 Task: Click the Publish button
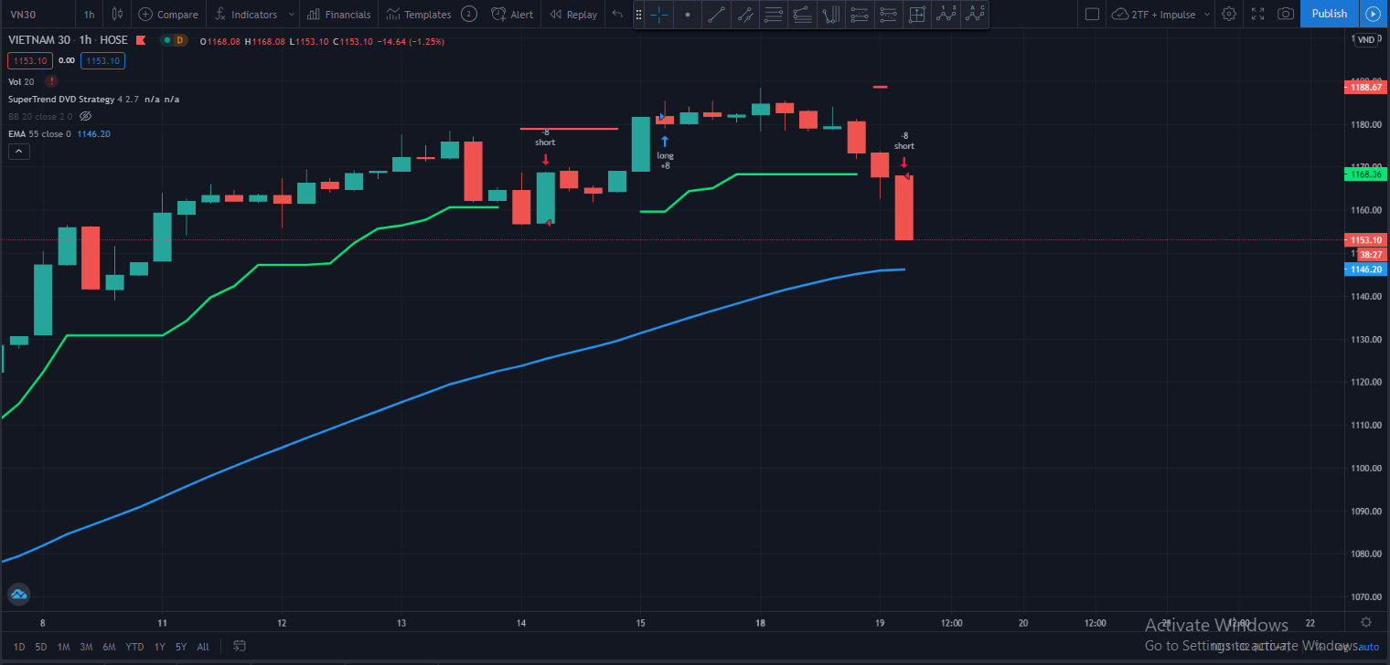[1329, 14]
